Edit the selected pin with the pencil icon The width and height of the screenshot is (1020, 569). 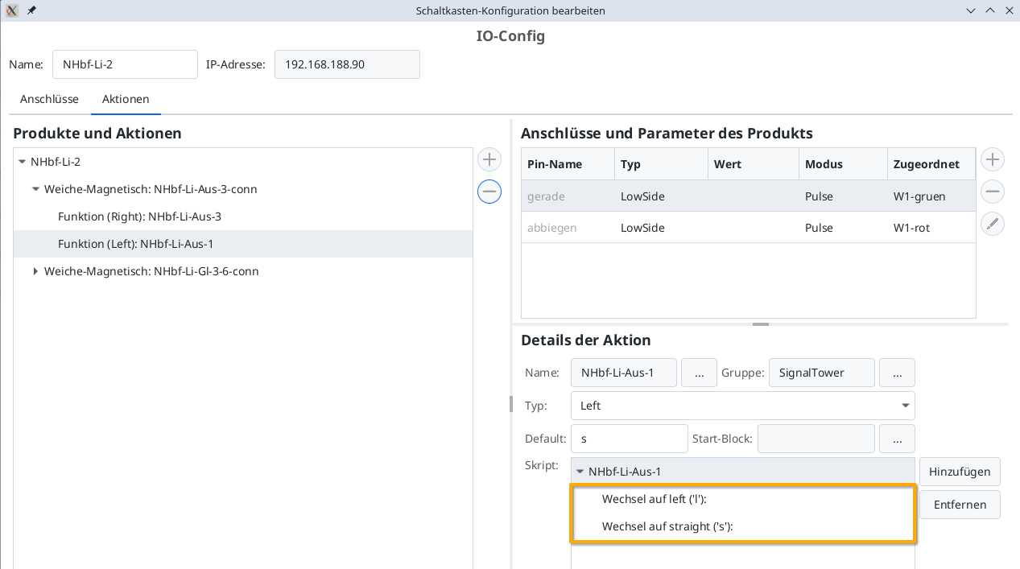tap(993, 224)
